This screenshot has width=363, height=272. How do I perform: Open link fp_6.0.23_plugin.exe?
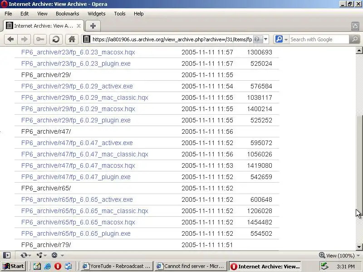click(76, 63)
